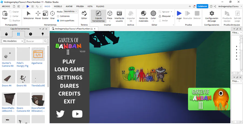Image resolution: width=243 pixels, height=125 pixels.
Task: Click the toolbox search magnifier
Action: [x=45, y=41]
